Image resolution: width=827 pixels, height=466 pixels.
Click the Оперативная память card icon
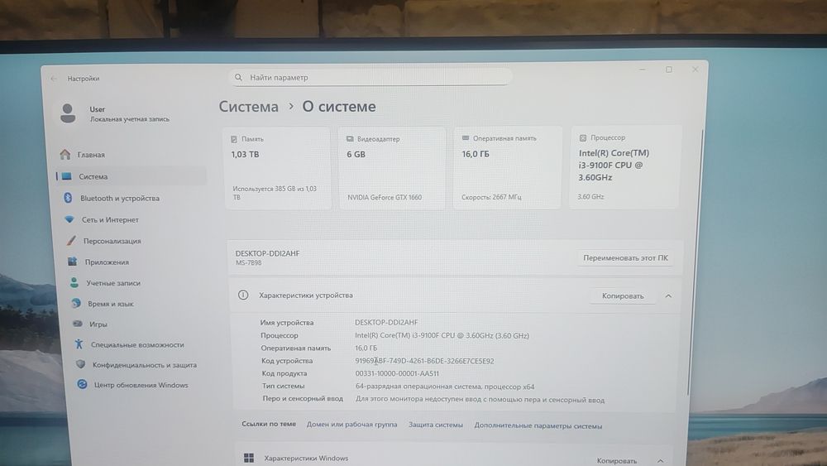coord(465,138)
